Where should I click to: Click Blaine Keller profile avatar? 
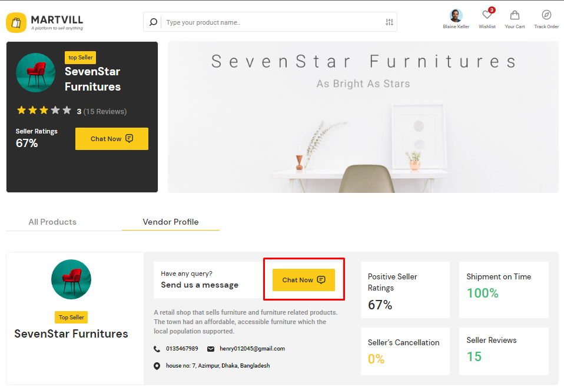click(x=456, y=16)
